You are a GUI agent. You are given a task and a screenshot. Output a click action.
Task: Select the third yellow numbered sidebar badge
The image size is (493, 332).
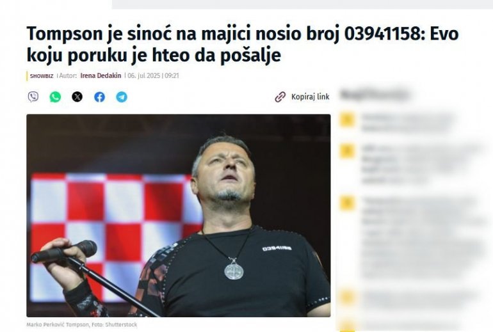[x=347, y=203]
